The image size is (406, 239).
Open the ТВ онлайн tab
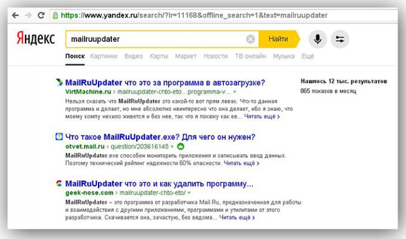tap(250, 56)
